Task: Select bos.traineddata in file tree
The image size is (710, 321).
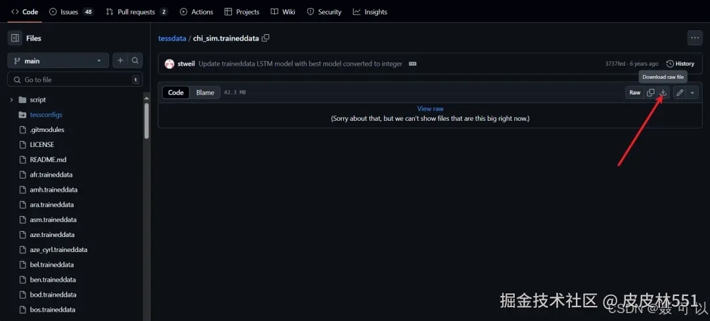Action: pyautogui.click(x=53, y=310)
